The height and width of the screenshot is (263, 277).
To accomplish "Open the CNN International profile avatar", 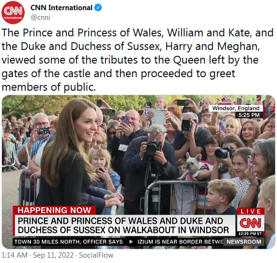I will [x=13, y=13].
